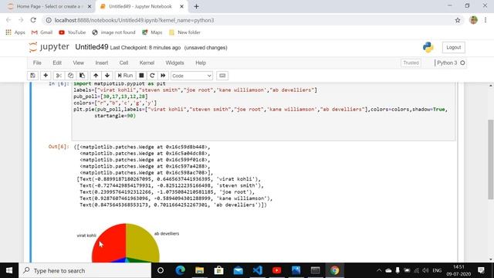Screen dimensions: 494x278
Task: Rename notebook title Untitled49
Action: (92, 47)
